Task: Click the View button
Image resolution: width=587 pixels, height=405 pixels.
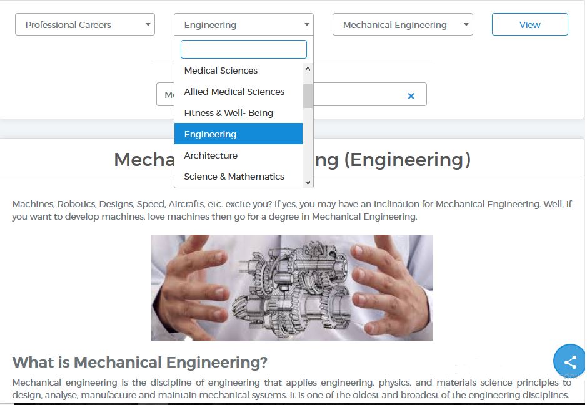Action: tap(529, 25)
